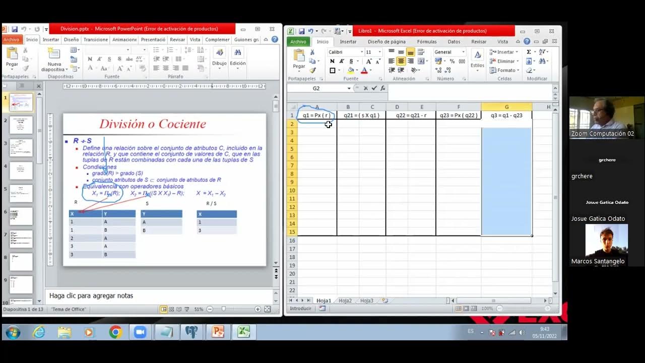Click PowerPoint's save disk icon

pos(15,29)
